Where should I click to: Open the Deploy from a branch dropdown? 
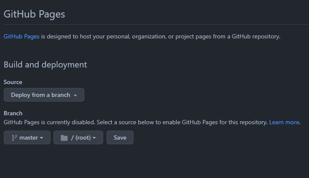click(x=44, y=95)
